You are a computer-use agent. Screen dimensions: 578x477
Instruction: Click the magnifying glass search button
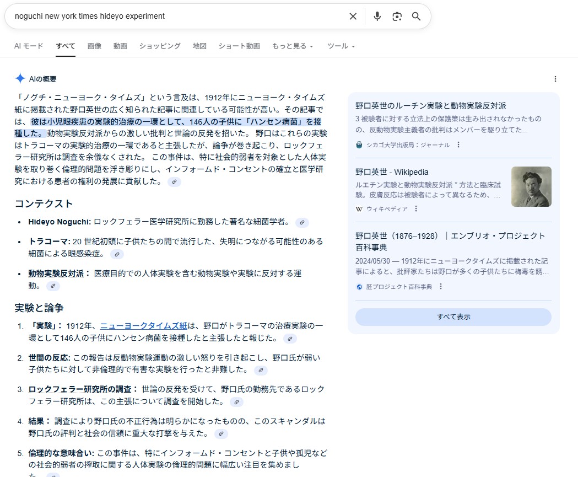416,17
